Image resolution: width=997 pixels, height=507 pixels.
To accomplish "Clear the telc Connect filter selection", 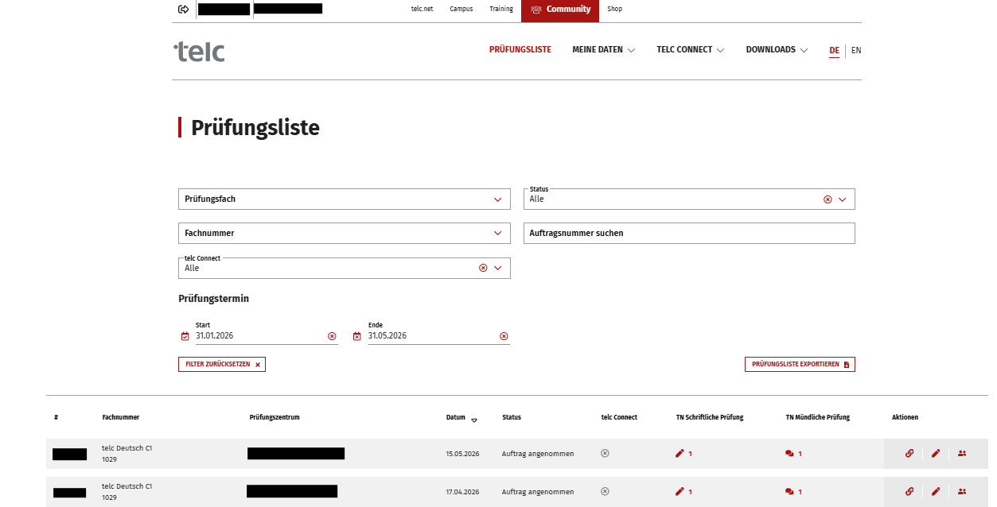I will coord(483,269).
